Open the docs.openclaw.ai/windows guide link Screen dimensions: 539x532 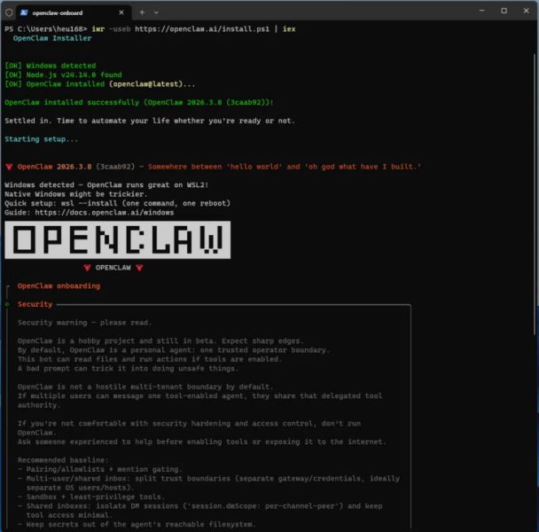tap(104, 213)
